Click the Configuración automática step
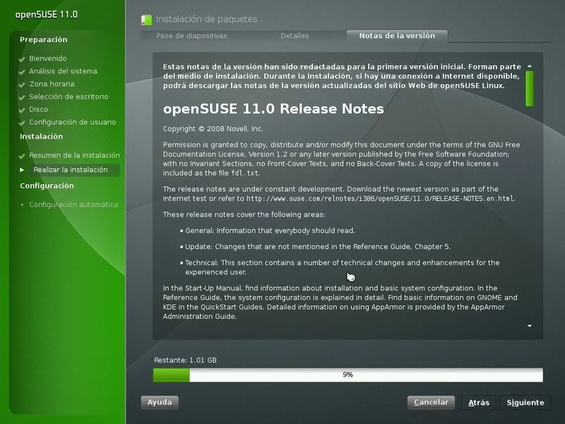This screenshot has width=565, height=424. pos(73,205)
